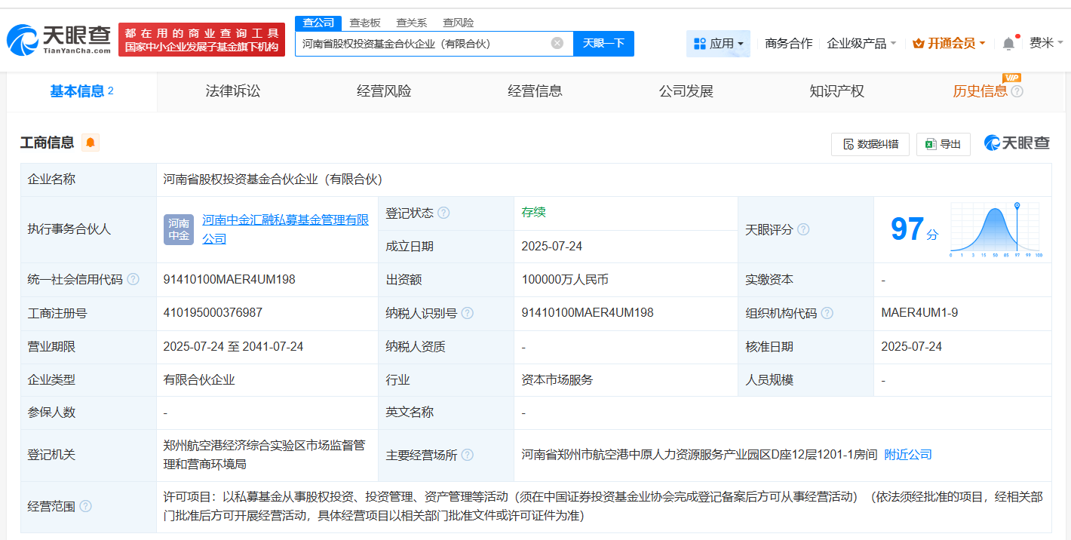Click help icon next to 天眼评分
The image size is (1071, 540).
803,229
